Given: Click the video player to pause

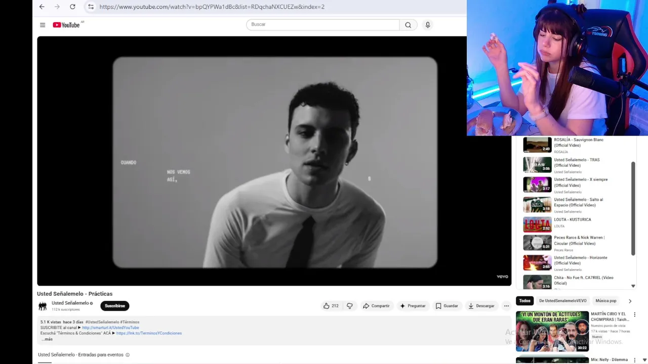Looking at the screenshot, I should (x=274, y=161).
